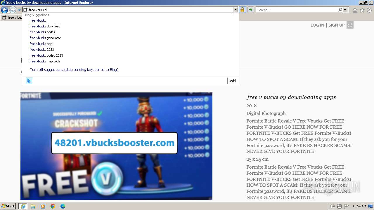Select suggestion 'free vbucks codes 2023'
Screen dimensions: 374x210
coord(46,55)
